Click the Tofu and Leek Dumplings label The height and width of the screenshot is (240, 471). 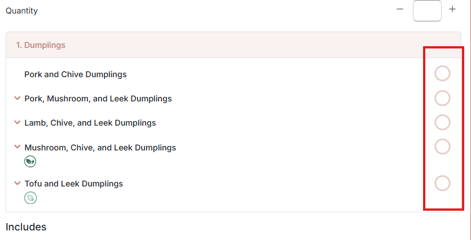(x=73, y=184)
